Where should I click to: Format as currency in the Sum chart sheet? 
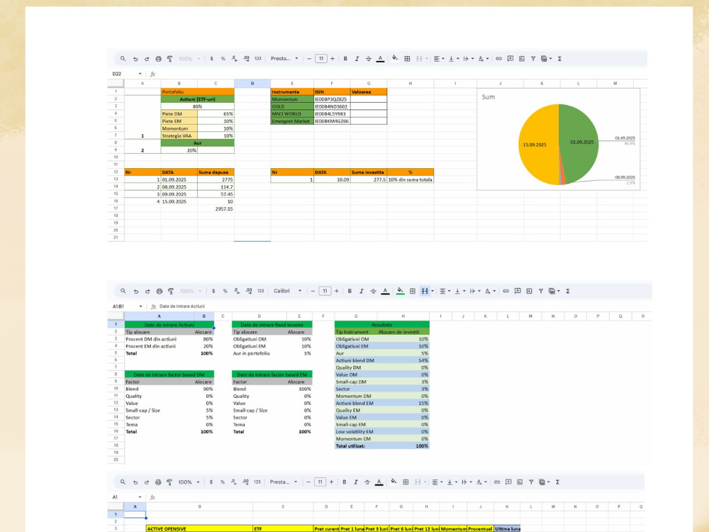(x=211, y=59)
